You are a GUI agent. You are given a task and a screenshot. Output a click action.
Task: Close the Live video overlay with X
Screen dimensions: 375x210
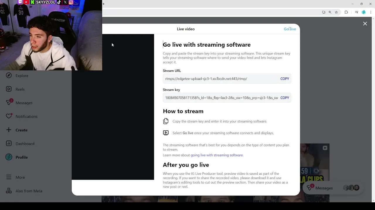coord(365,24)
